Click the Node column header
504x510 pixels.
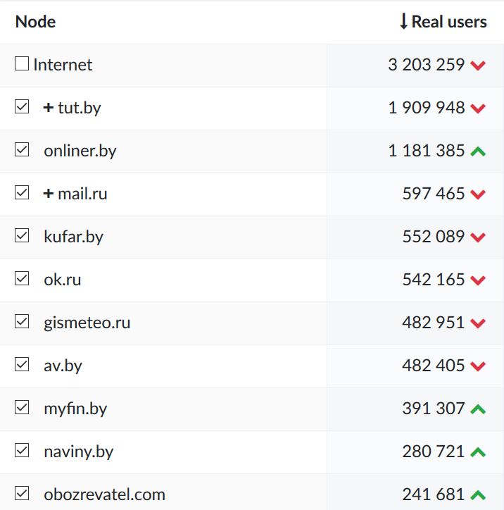click(35, 22)
